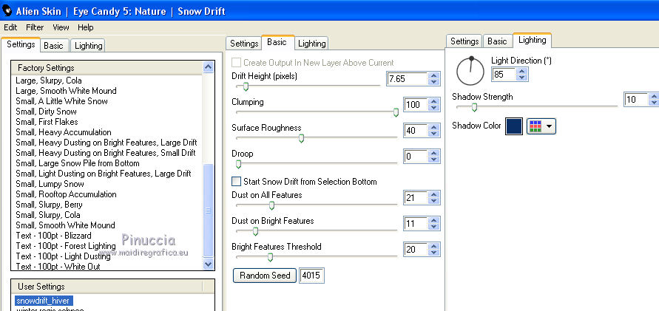Click the Drift Height spinner arrows

click(x=434, y=78)
